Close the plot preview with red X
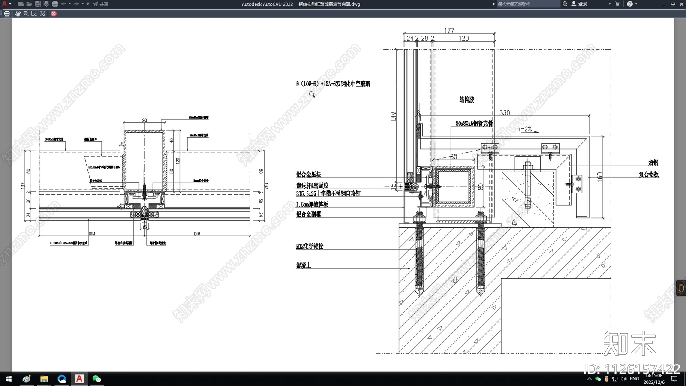Screen dimensions: 686x386 [x=54, y=14]
